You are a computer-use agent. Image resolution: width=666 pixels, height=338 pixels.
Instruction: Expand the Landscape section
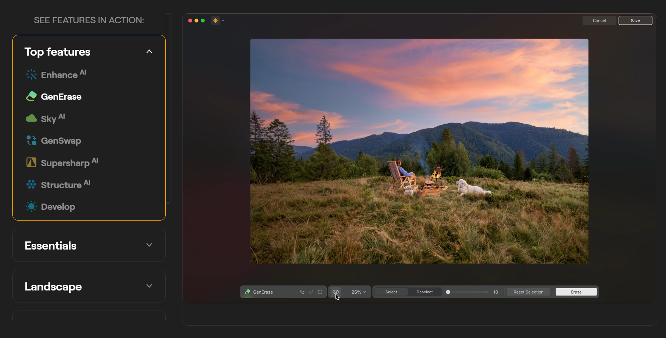click(149, 286)
